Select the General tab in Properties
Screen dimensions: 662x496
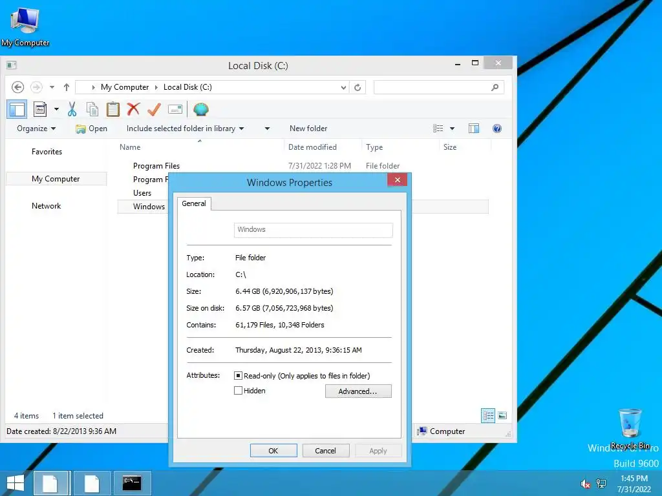click(194, 203)
